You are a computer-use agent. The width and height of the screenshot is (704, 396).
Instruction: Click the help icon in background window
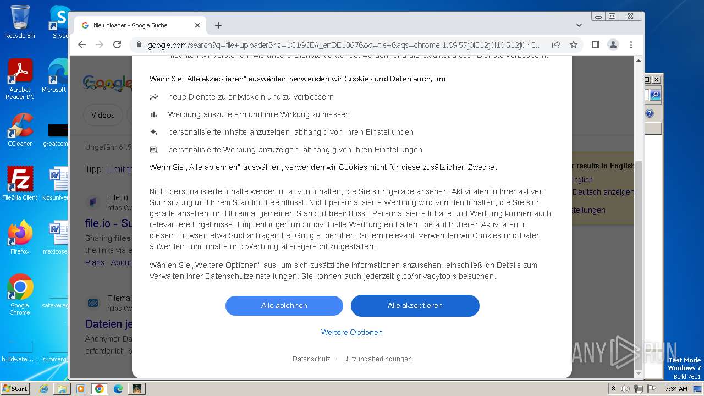(650, 113)
